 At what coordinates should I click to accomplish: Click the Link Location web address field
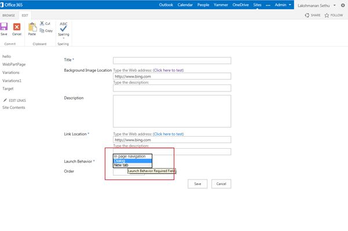(x=172, y=140)
